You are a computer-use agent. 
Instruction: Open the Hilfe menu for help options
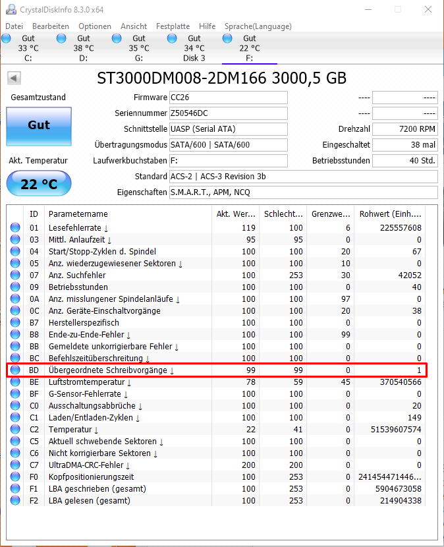(x=207, y=26)
